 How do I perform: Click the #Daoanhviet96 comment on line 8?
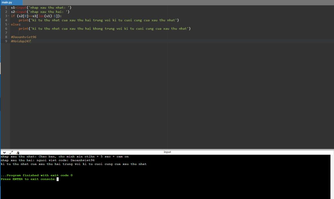pyautogui.click(x=23, y=37)
